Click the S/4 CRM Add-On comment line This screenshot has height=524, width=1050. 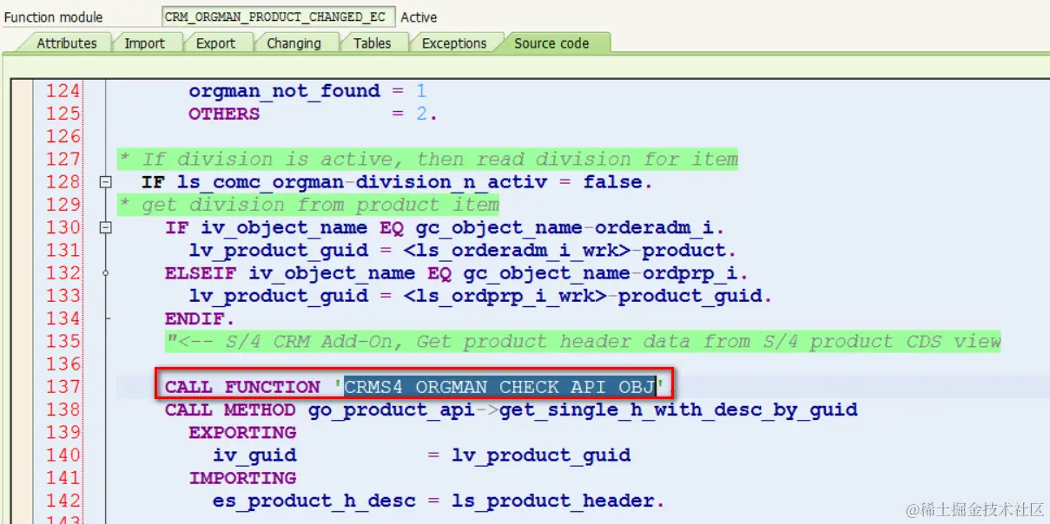(x=583, y=341)
